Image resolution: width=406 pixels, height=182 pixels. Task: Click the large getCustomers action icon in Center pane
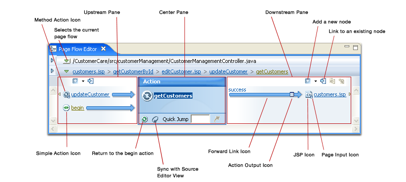[147, 96]
